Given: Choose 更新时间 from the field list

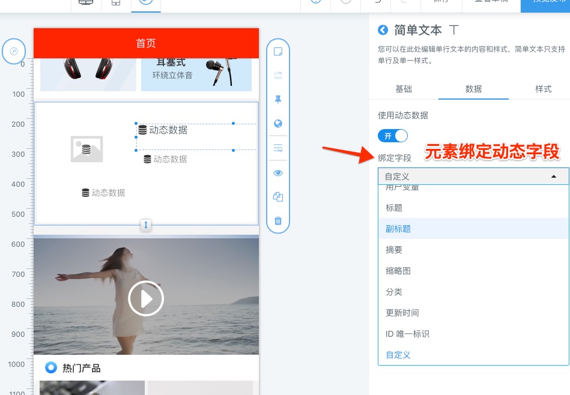Looking at the screenshot, I should point(474,313).
